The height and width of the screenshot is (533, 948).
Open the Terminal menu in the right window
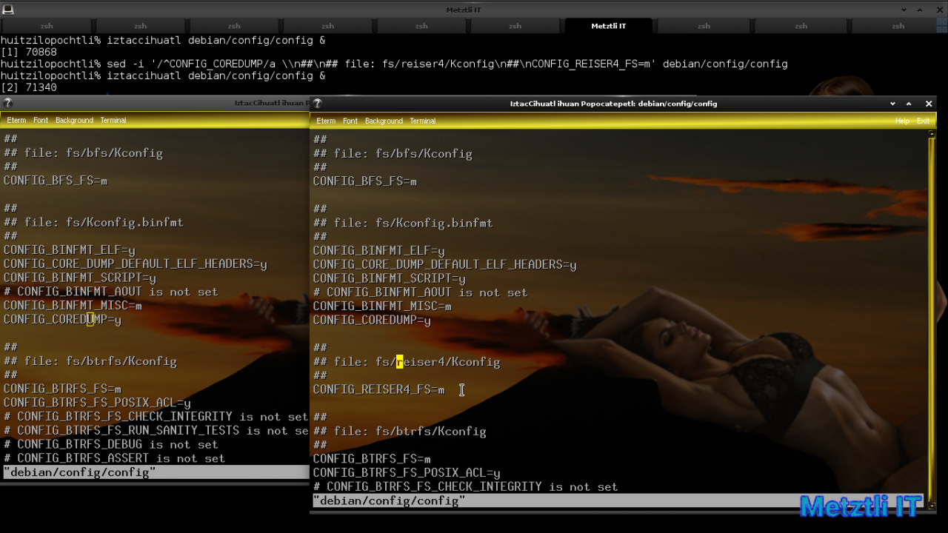423,121
